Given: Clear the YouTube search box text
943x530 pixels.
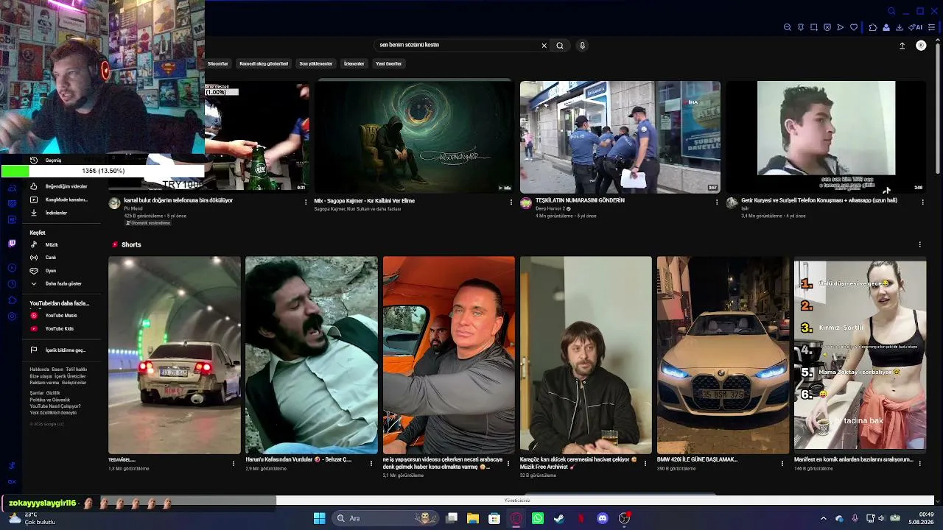Looking at the screenshot, I should [x=544, y=46].
